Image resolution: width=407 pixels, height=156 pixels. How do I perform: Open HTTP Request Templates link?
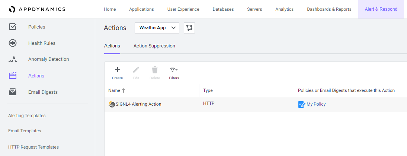pyautogui.click(x=33, y=147)
